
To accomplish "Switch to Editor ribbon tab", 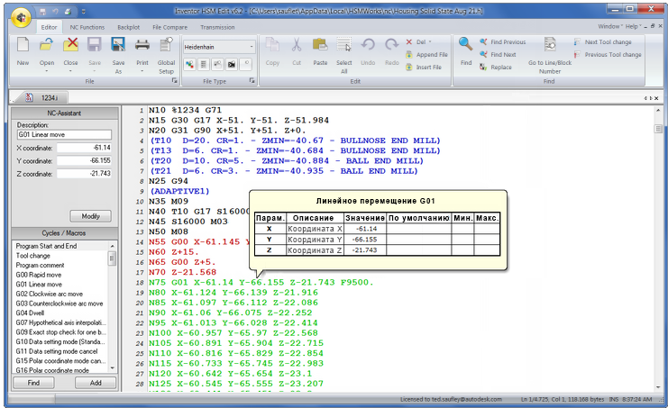I will pos(49,27).
